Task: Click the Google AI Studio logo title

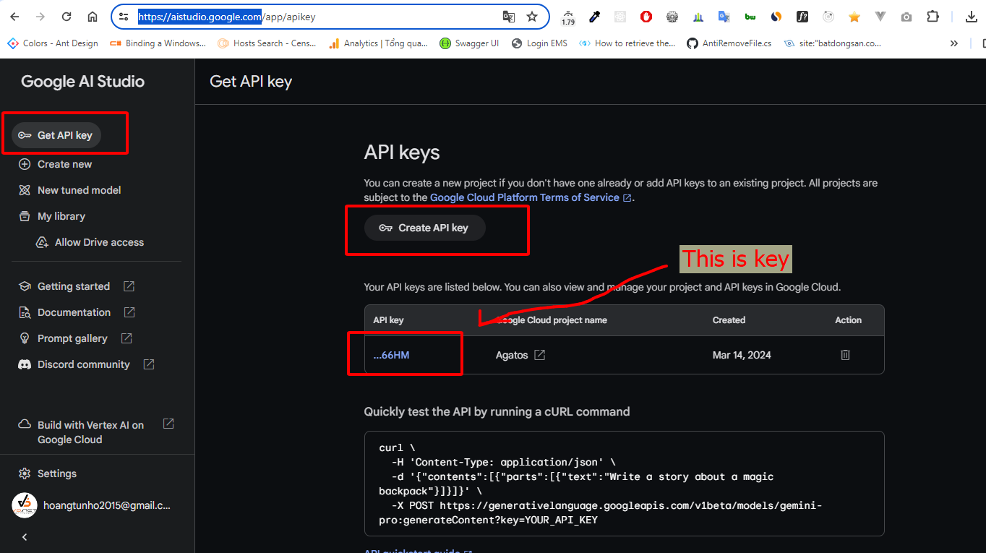Action: [x=83, y=82]
